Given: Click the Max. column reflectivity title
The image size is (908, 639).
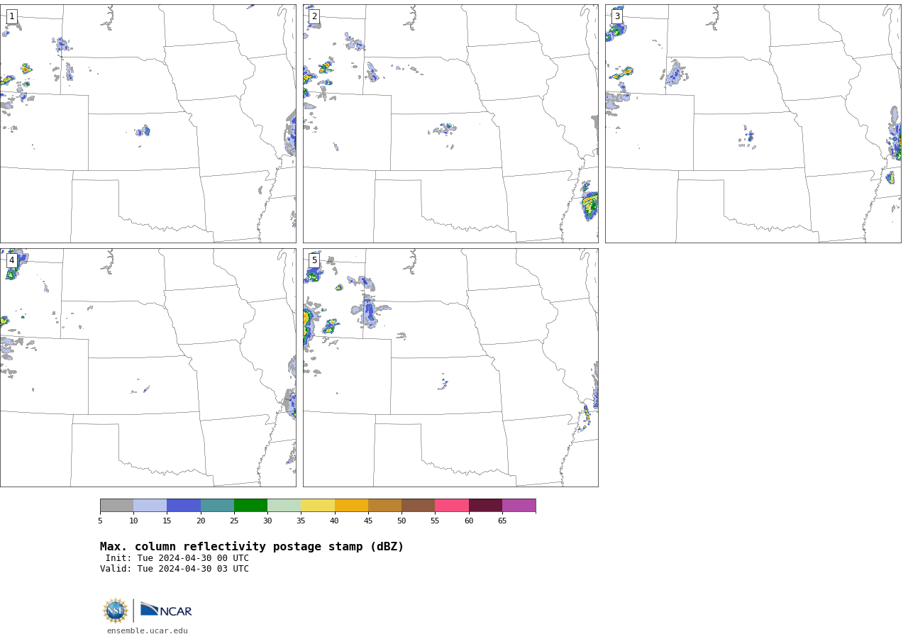Looking at the screenshot, I should coord(252,547).
